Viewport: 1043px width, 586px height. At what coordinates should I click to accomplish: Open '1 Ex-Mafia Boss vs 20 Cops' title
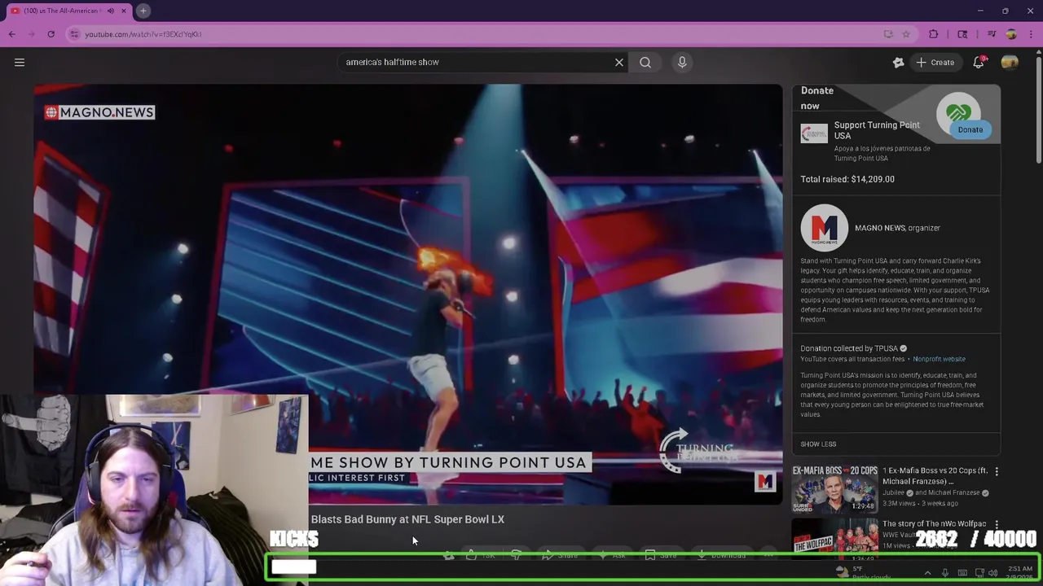pyautogui.click(x=935, y=476)
